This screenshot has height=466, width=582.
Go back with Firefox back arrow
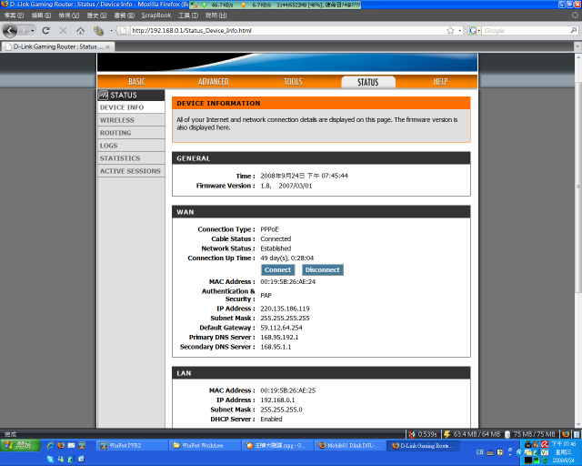pos(10,30)
